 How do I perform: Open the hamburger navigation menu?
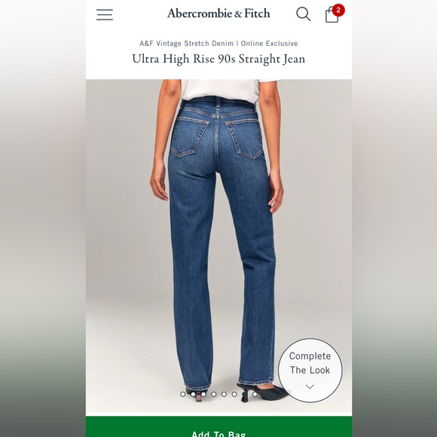[105, 14]
